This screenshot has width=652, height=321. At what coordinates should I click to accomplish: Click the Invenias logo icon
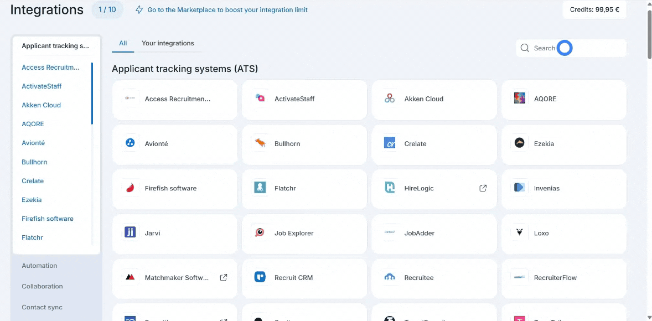click(519, 188)
